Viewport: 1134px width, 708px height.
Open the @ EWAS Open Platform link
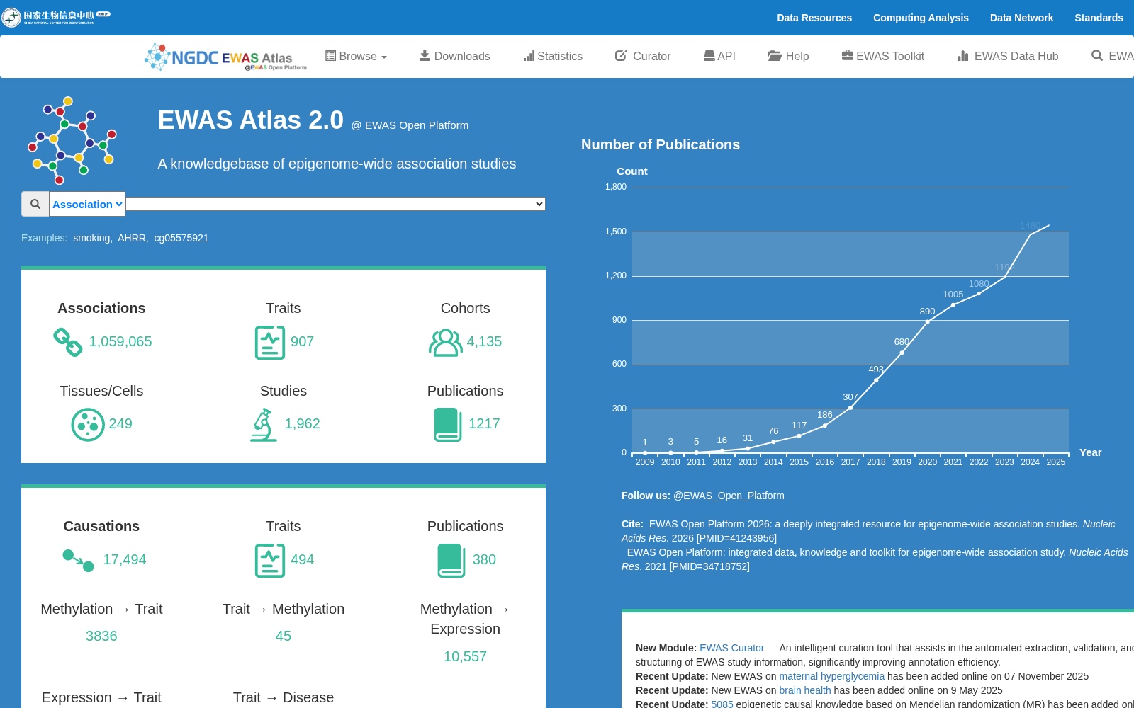pos(410,125)
